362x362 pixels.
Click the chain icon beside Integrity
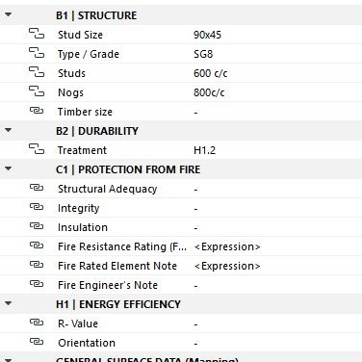pyautogui.click(x=37, y=207)
